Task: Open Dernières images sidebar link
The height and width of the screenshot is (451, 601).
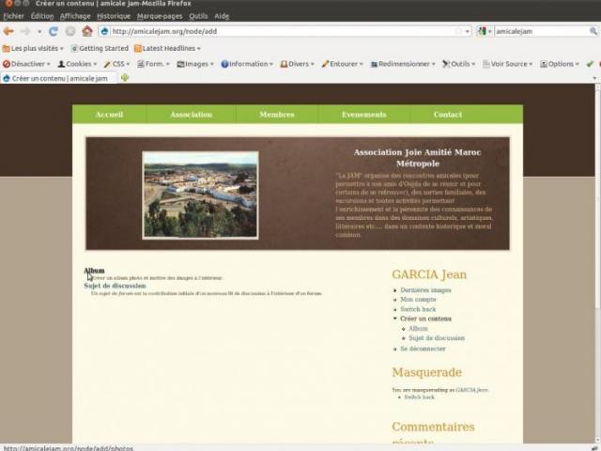Action: (425, 290)
